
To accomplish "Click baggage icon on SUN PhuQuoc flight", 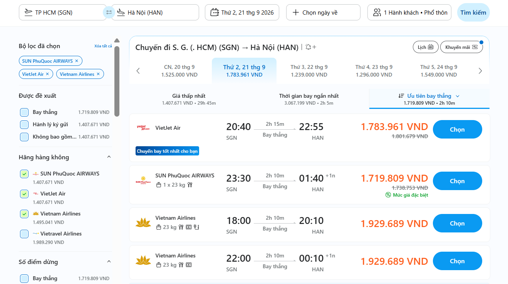I will tap(159, 185).
